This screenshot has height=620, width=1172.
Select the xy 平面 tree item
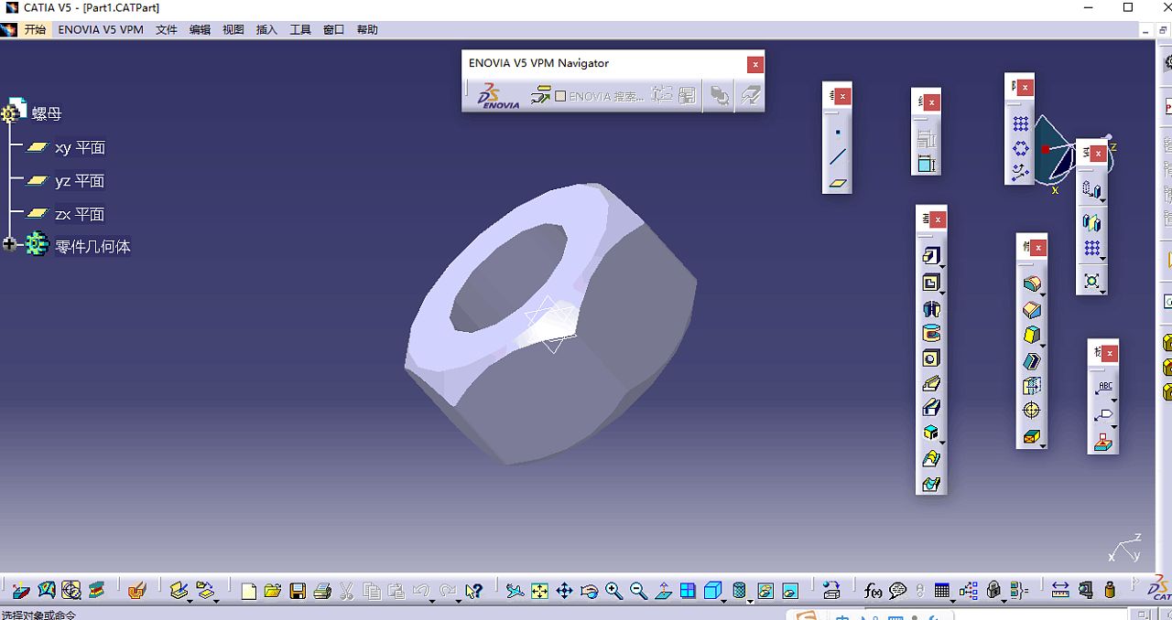pyautogui.click(x=79, y=147)
